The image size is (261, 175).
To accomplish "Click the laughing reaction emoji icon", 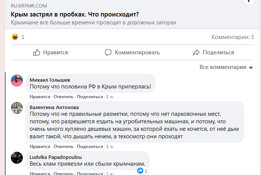I will point(15,37).
